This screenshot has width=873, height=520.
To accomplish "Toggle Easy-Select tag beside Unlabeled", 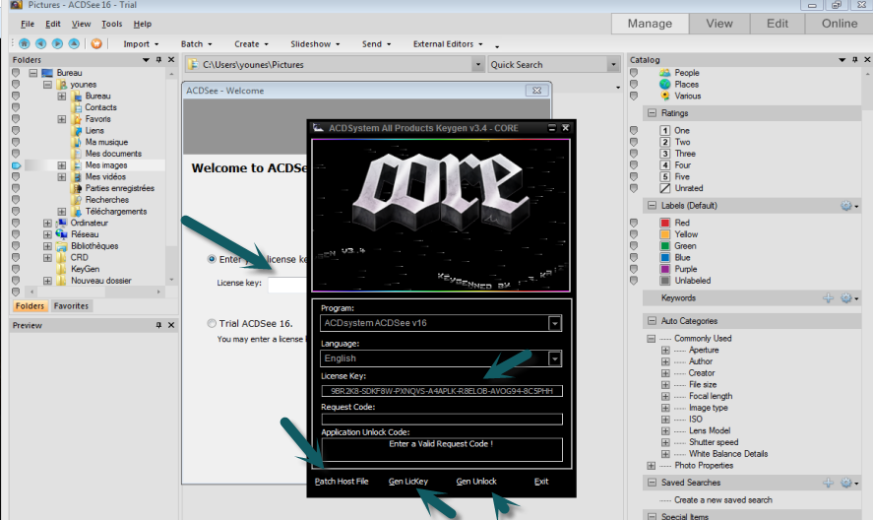I will point(634,281).
